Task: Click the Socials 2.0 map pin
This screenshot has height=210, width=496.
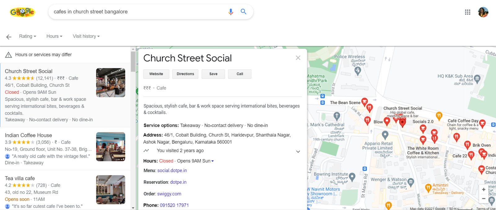Action: coord(423,128)
